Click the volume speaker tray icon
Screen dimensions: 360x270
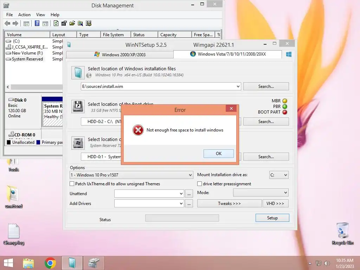tap(327, 263)
